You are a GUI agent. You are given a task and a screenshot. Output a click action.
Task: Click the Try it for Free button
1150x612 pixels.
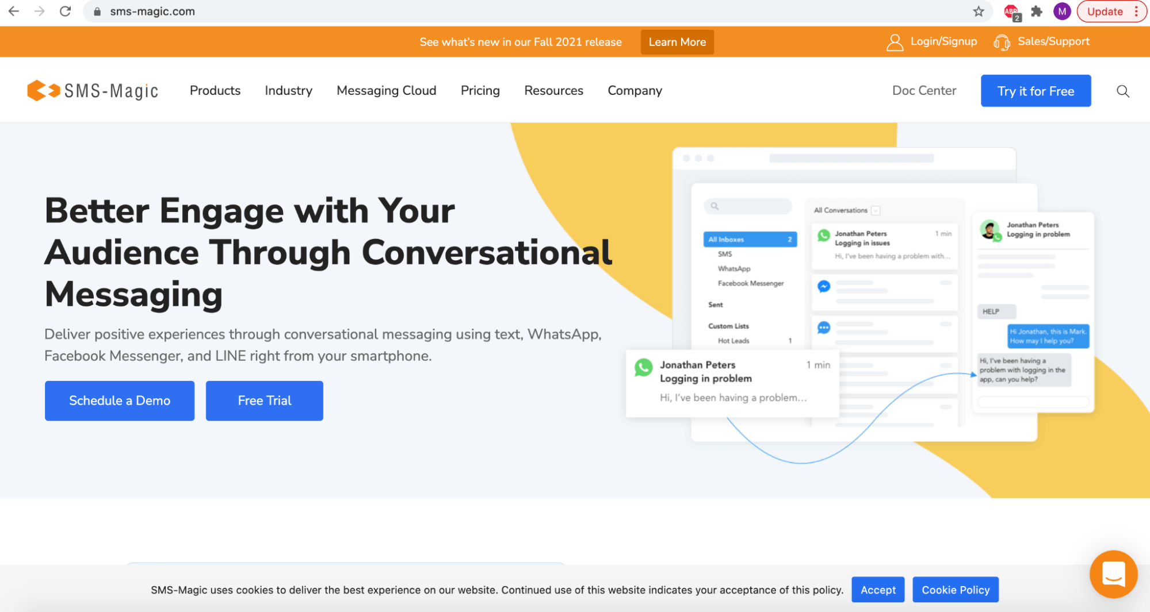click(1036, 91)
